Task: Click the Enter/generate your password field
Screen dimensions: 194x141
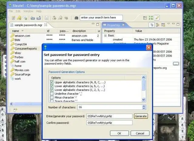Action: pyautogui.click(x=109, y=116)
